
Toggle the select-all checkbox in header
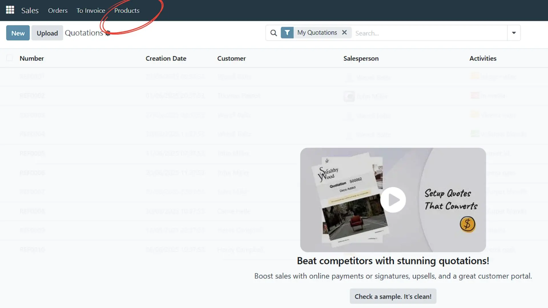click(x=10, y=58)
